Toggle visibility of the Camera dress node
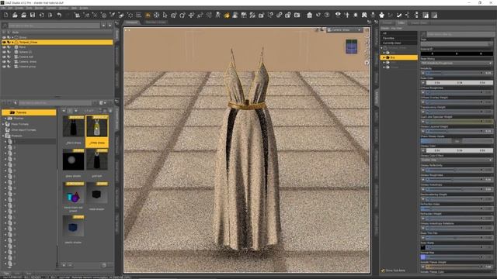Screen dimensions: 497x279 click(x=4, y=62)
